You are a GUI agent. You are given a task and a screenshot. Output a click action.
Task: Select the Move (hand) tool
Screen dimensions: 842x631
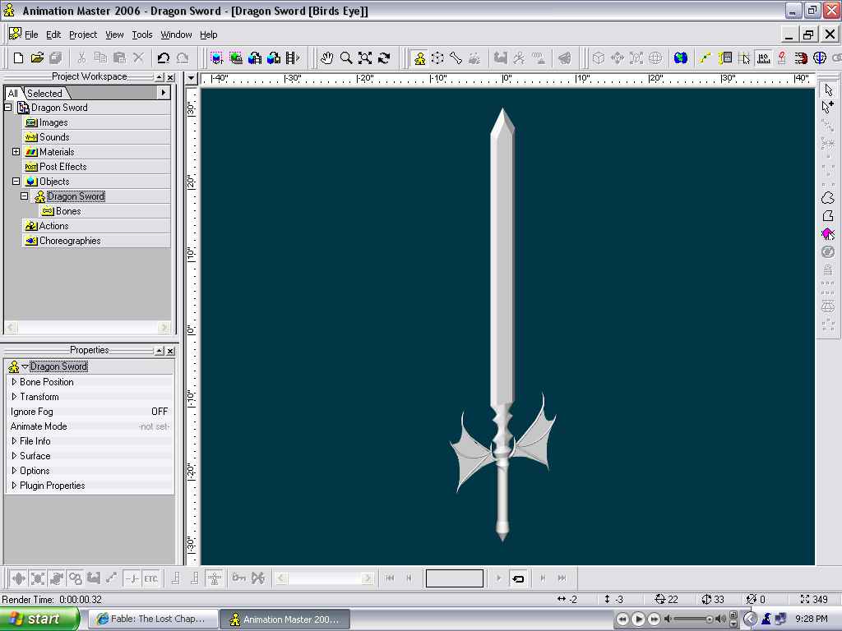[x=327, y=58]
